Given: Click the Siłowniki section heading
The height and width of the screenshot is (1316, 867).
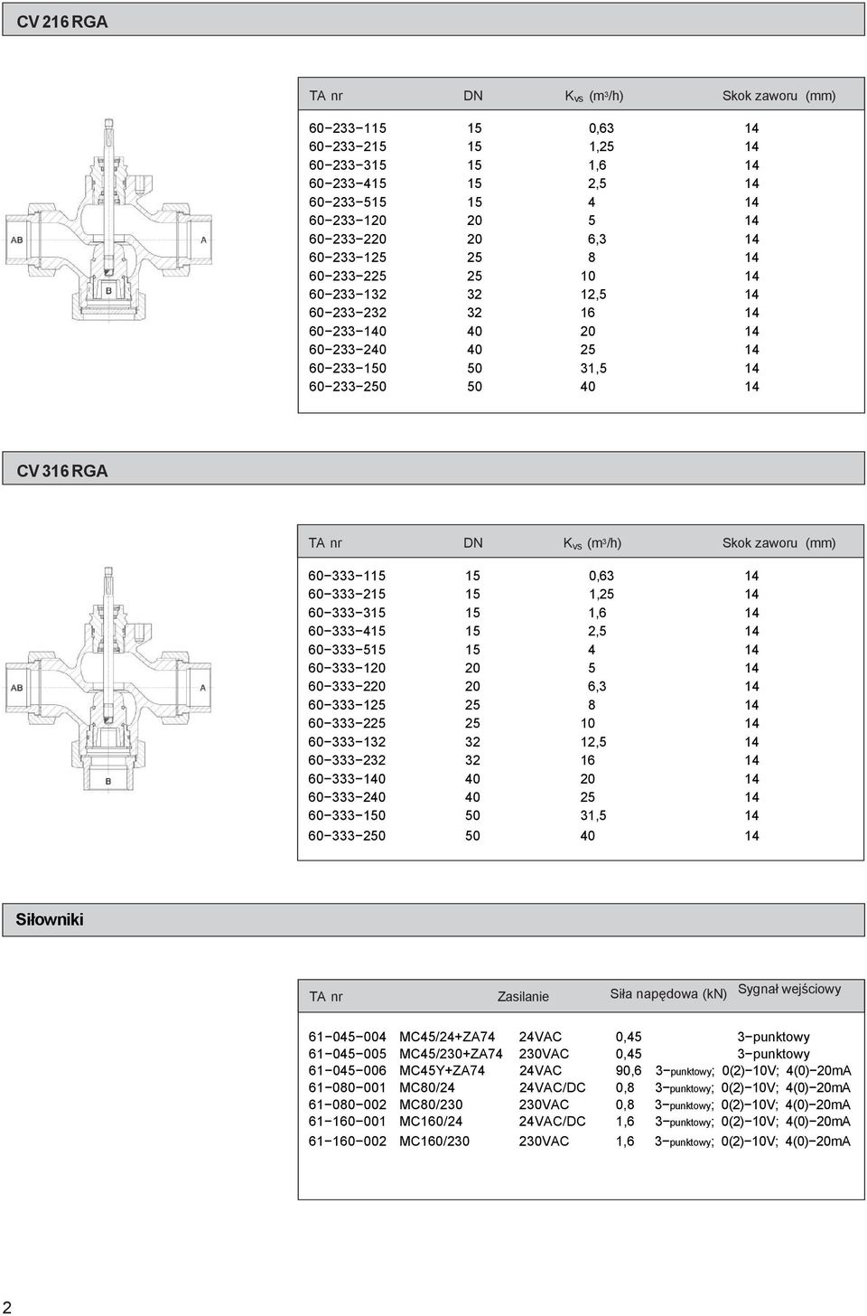Looking at the screenshot, I should [x=50, y=919].
